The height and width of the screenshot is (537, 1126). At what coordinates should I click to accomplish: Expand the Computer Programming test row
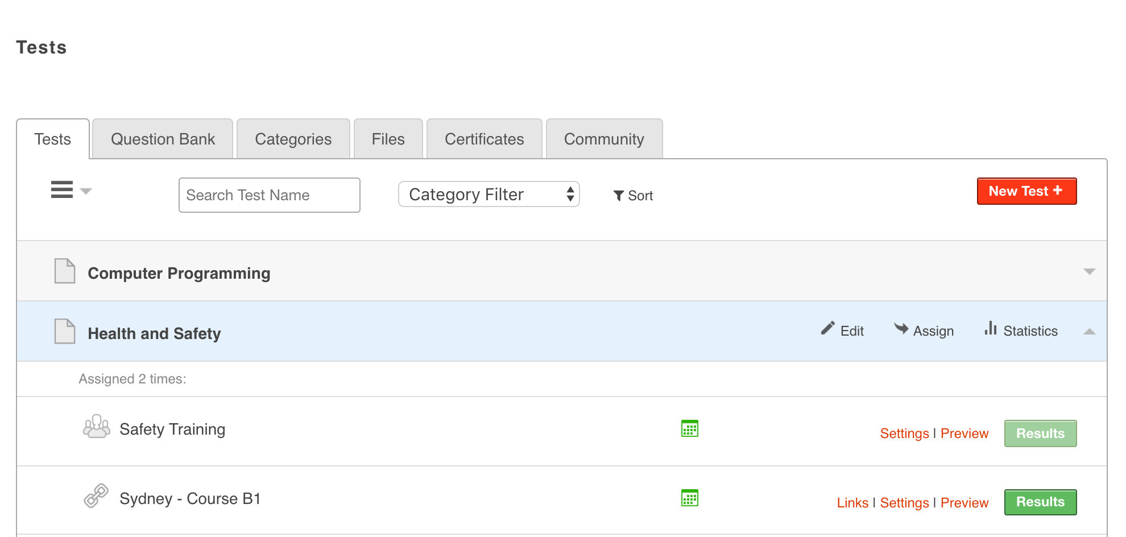(1089, 272)
